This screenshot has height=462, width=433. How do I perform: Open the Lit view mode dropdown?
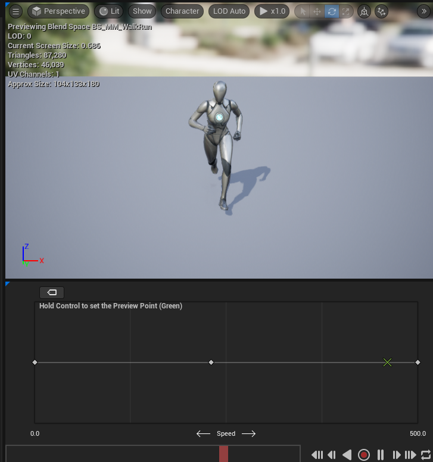[x=109, y=11]
